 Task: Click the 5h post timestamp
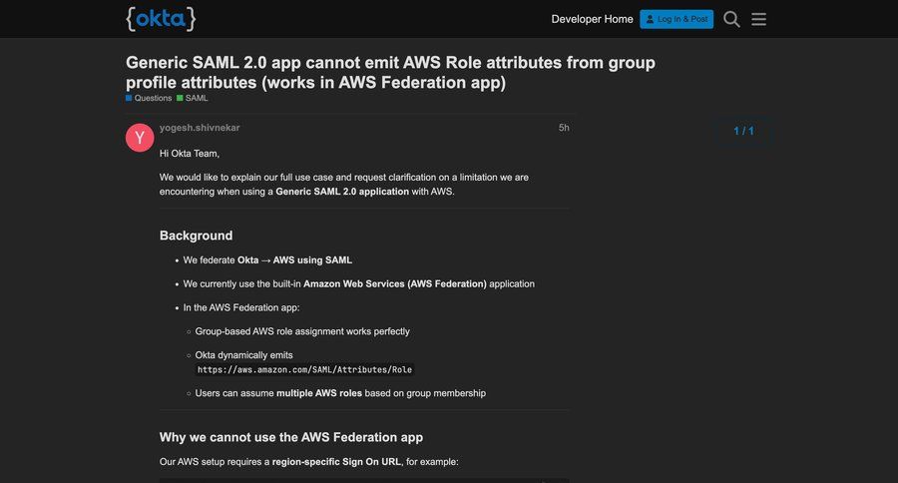[x=564, y=128]
